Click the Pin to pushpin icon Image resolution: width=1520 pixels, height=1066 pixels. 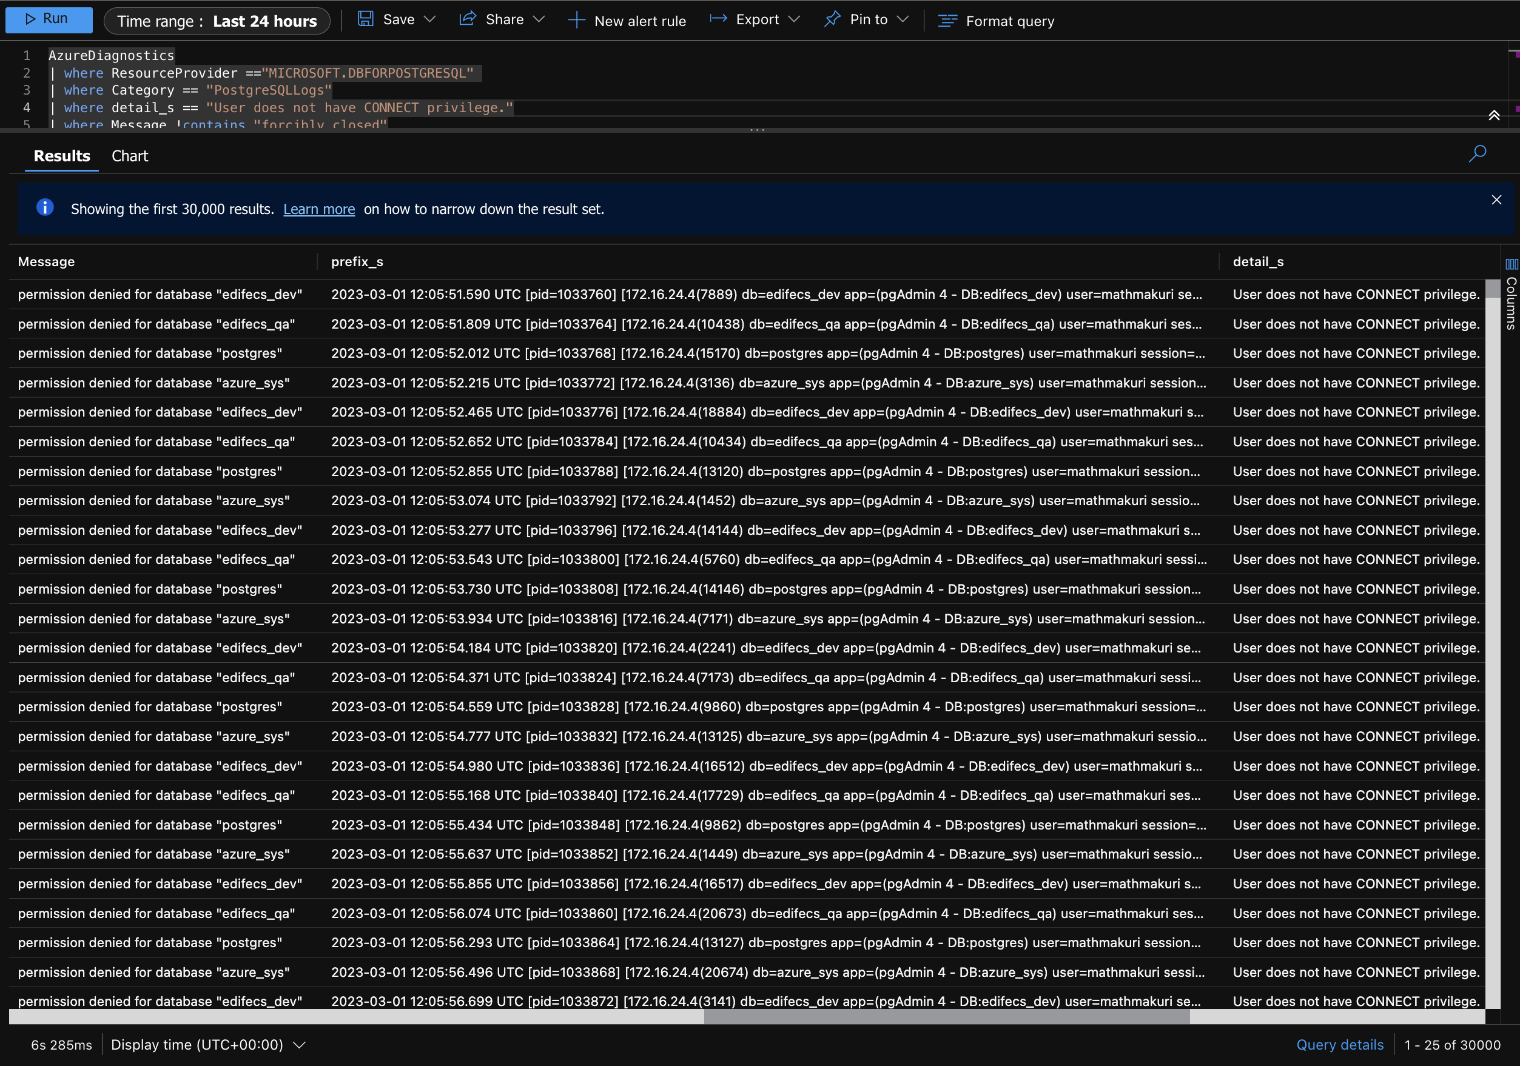click(832, 19)
